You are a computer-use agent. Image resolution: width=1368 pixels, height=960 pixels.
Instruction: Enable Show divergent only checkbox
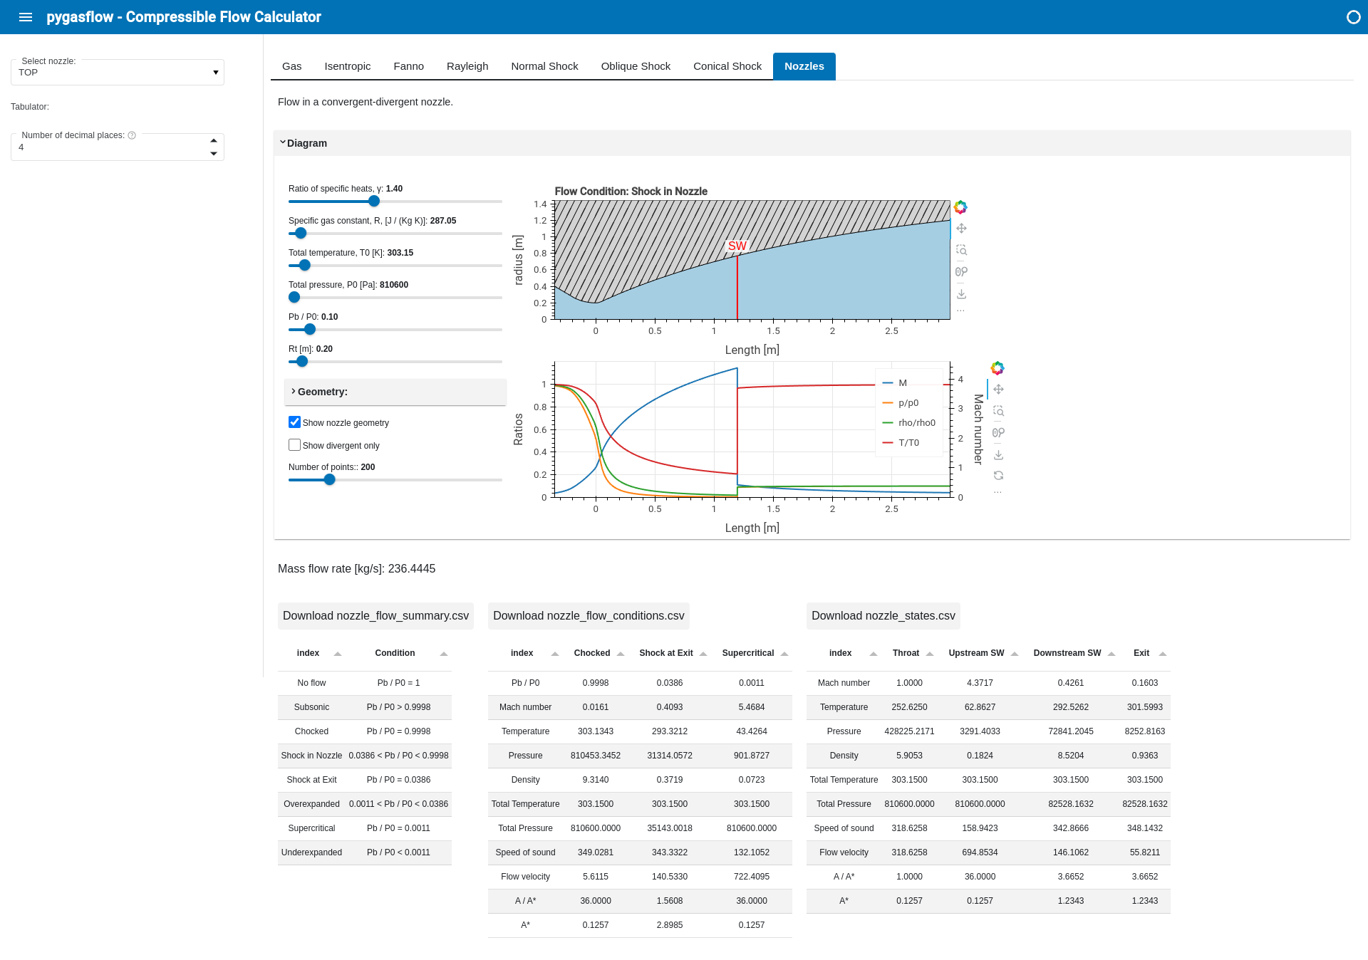(x=294, y=445)
